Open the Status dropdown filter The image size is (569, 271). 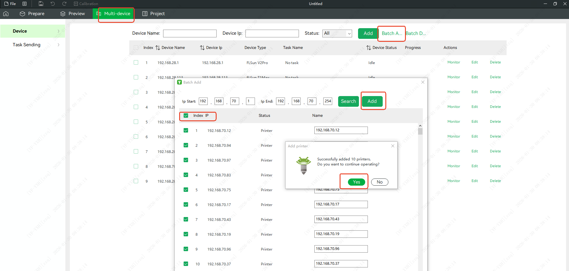(337, 34)
